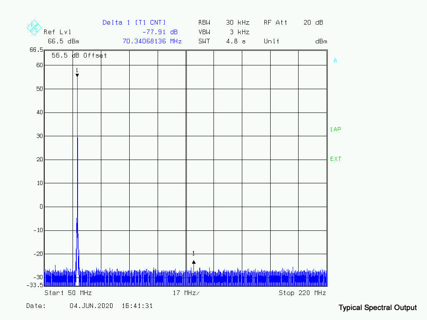Click the Rohde & Schwarz logo icon
The width and height of the screenshot is (427, 320).
coord(34,27)
